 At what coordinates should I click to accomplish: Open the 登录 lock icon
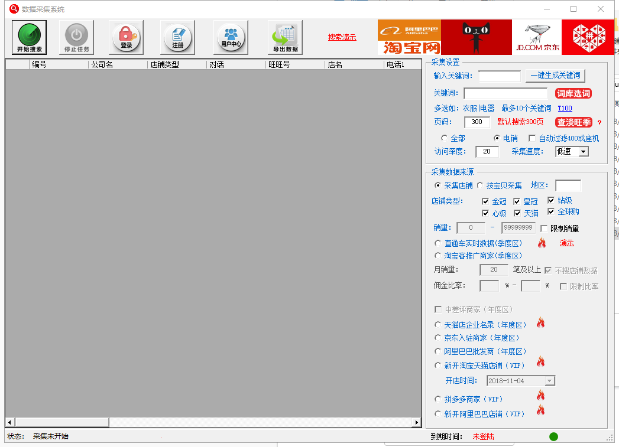(126, 37)
